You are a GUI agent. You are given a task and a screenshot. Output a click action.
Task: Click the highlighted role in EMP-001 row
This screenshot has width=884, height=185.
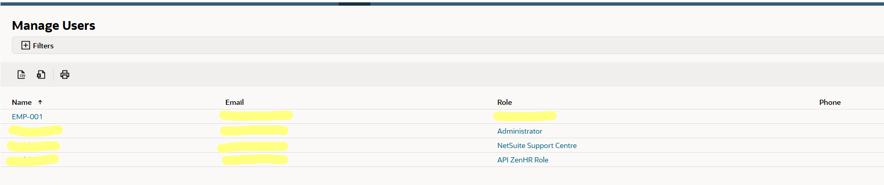(x=524, y=116)
